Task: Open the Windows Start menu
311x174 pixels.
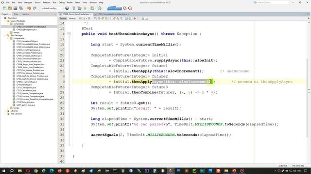Action: point(4,171)
